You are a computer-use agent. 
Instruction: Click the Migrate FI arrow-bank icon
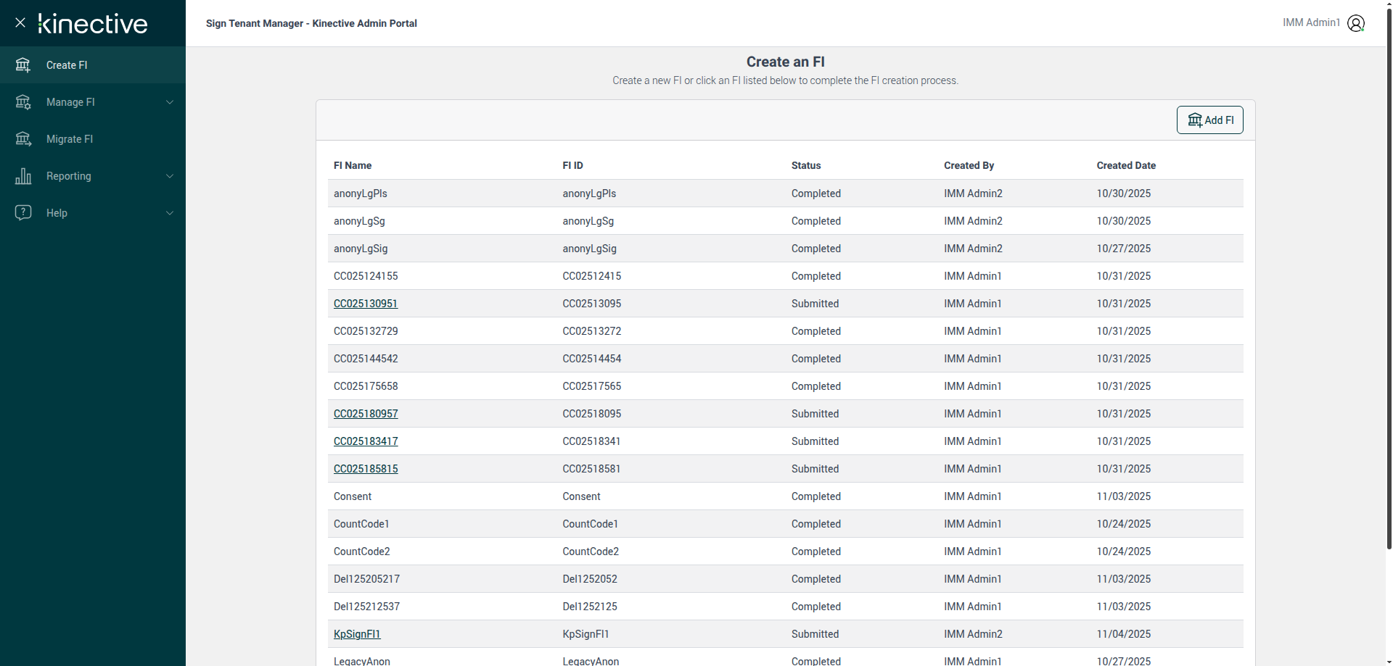[23, 139]
